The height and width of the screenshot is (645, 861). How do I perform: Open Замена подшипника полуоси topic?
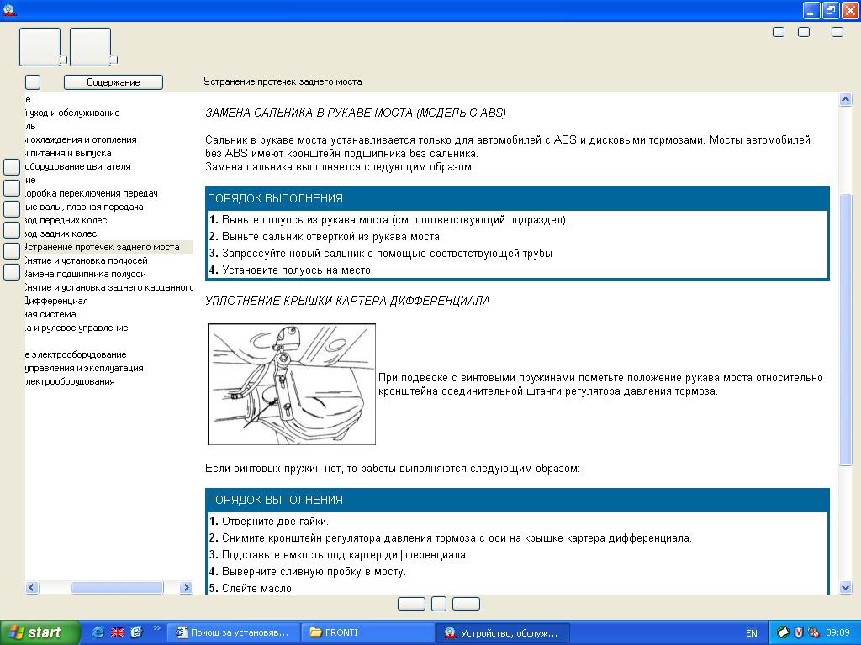pyautogui.click(x=84, y=274)
